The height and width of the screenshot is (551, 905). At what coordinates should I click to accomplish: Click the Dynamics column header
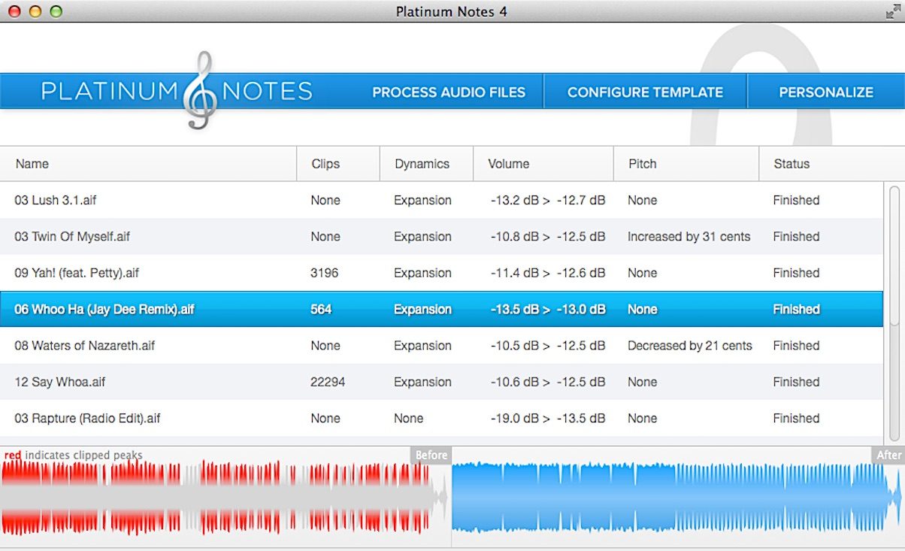422,164
